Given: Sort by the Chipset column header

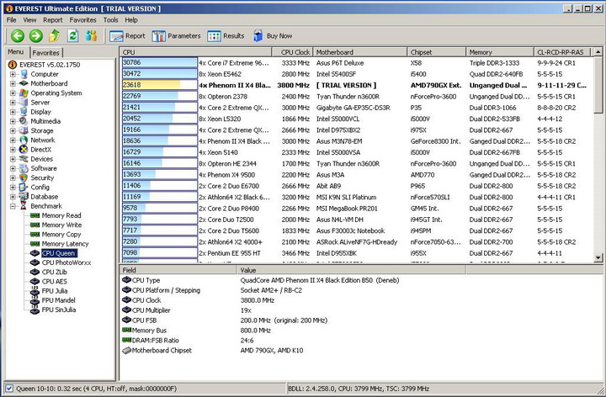Looking at the screenshot, I should point(436,52).
